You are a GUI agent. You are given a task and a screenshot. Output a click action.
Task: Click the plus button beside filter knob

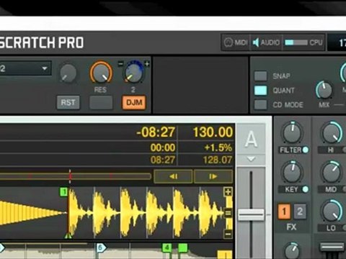point(147,63)
